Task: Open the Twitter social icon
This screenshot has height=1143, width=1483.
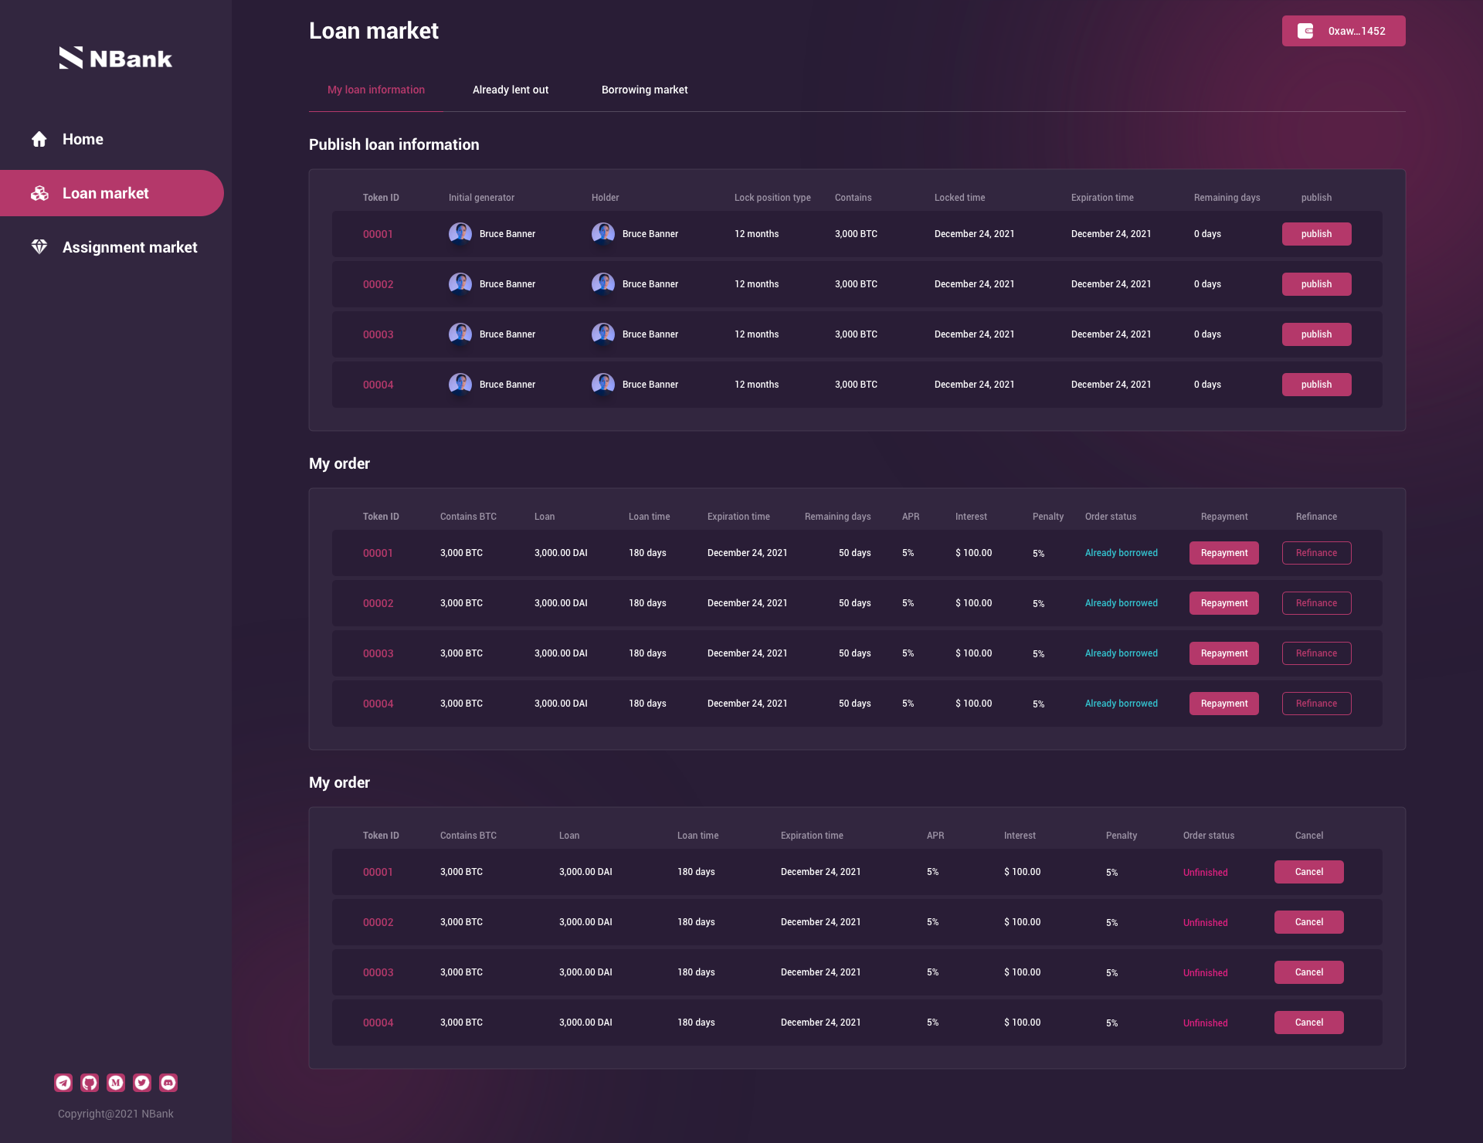Action: [x=142, y=1083]
